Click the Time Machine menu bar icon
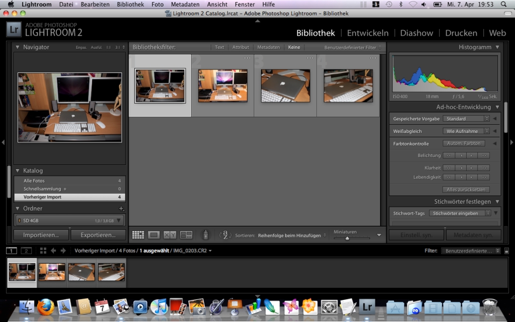This screenshot has height=322, width=515. (389, 4)
